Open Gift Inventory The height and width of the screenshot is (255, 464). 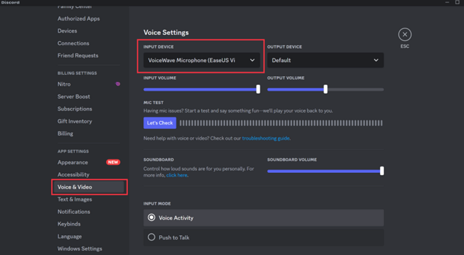74,121
